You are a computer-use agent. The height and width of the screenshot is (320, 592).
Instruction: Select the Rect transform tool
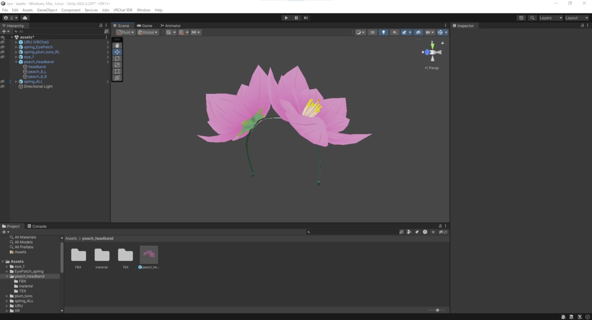(x=117, y=71)
